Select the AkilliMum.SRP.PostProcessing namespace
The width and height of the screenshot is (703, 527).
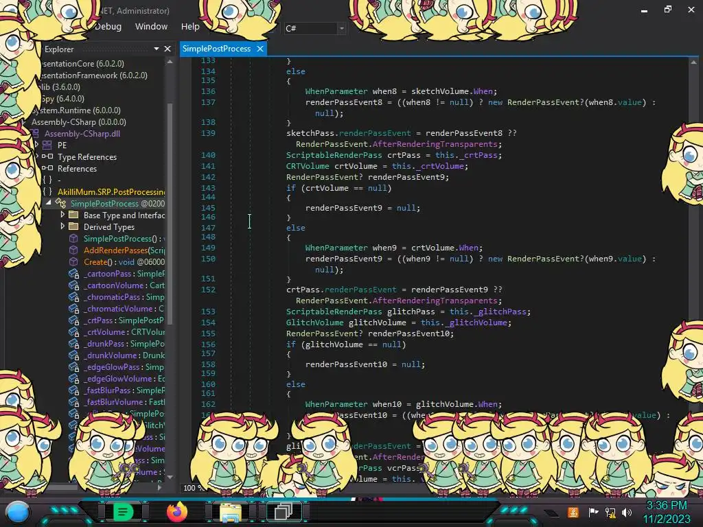(x=111, y=192)
